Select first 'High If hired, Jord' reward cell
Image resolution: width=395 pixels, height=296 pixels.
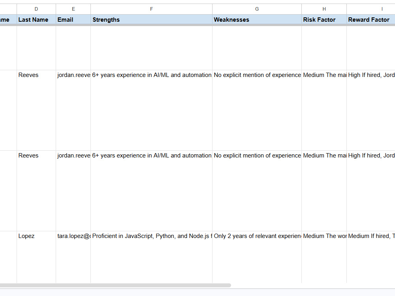pos(371,110)
